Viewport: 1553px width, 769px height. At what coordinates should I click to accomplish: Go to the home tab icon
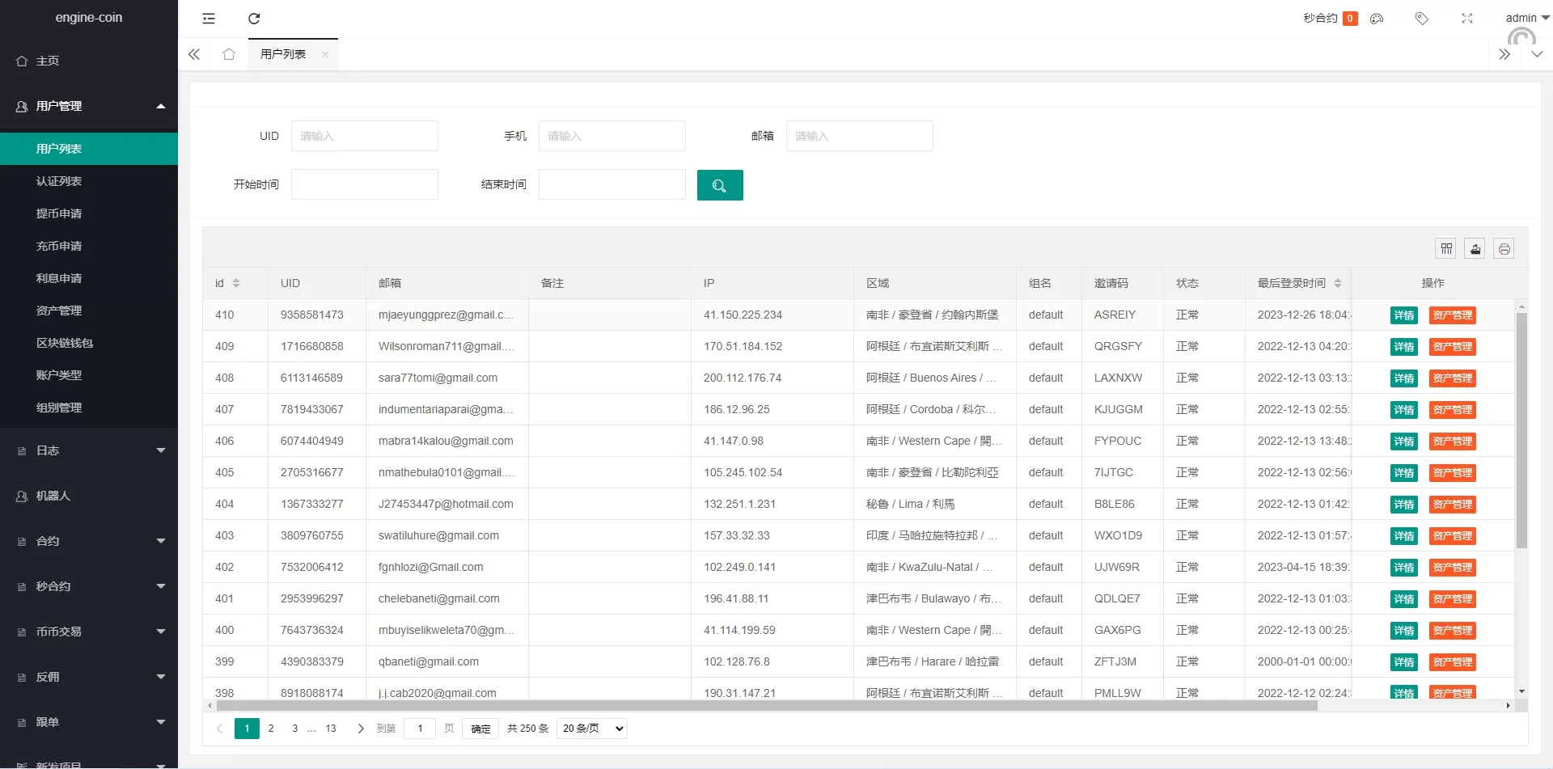tap(229, 54)
